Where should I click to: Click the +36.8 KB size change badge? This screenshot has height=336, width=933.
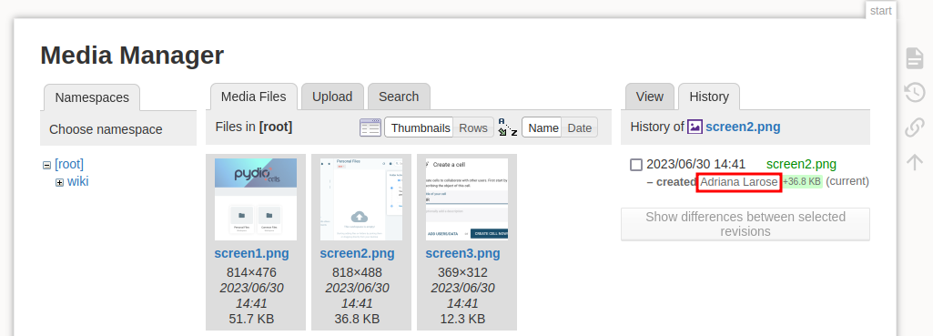[802, 182]
